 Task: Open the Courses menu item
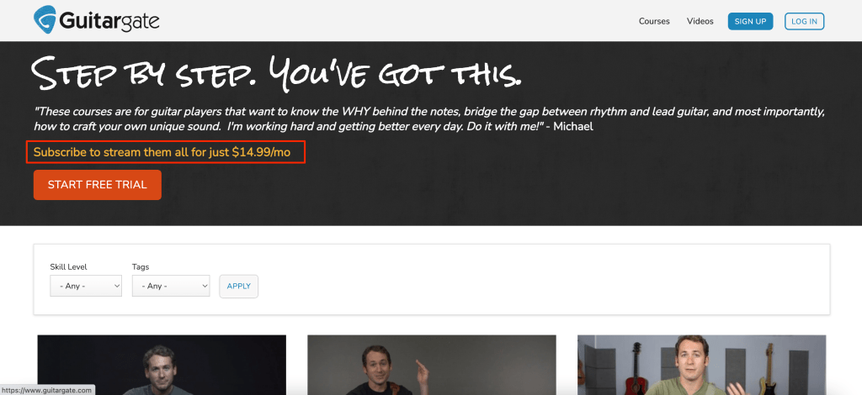pyautogui.click(x=653, y=21)
